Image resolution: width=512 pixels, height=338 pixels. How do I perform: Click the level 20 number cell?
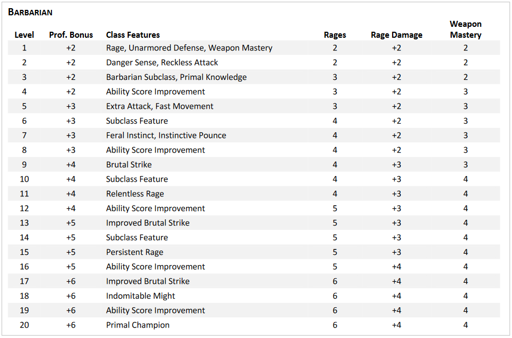click(24, 325)
